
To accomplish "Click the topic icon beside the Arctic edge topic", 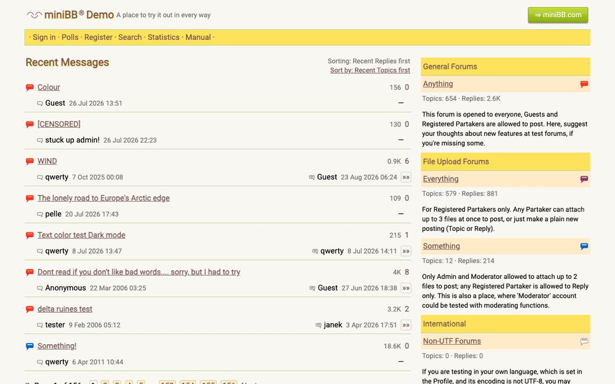I will pyautogui.click(x=30, y=198).
